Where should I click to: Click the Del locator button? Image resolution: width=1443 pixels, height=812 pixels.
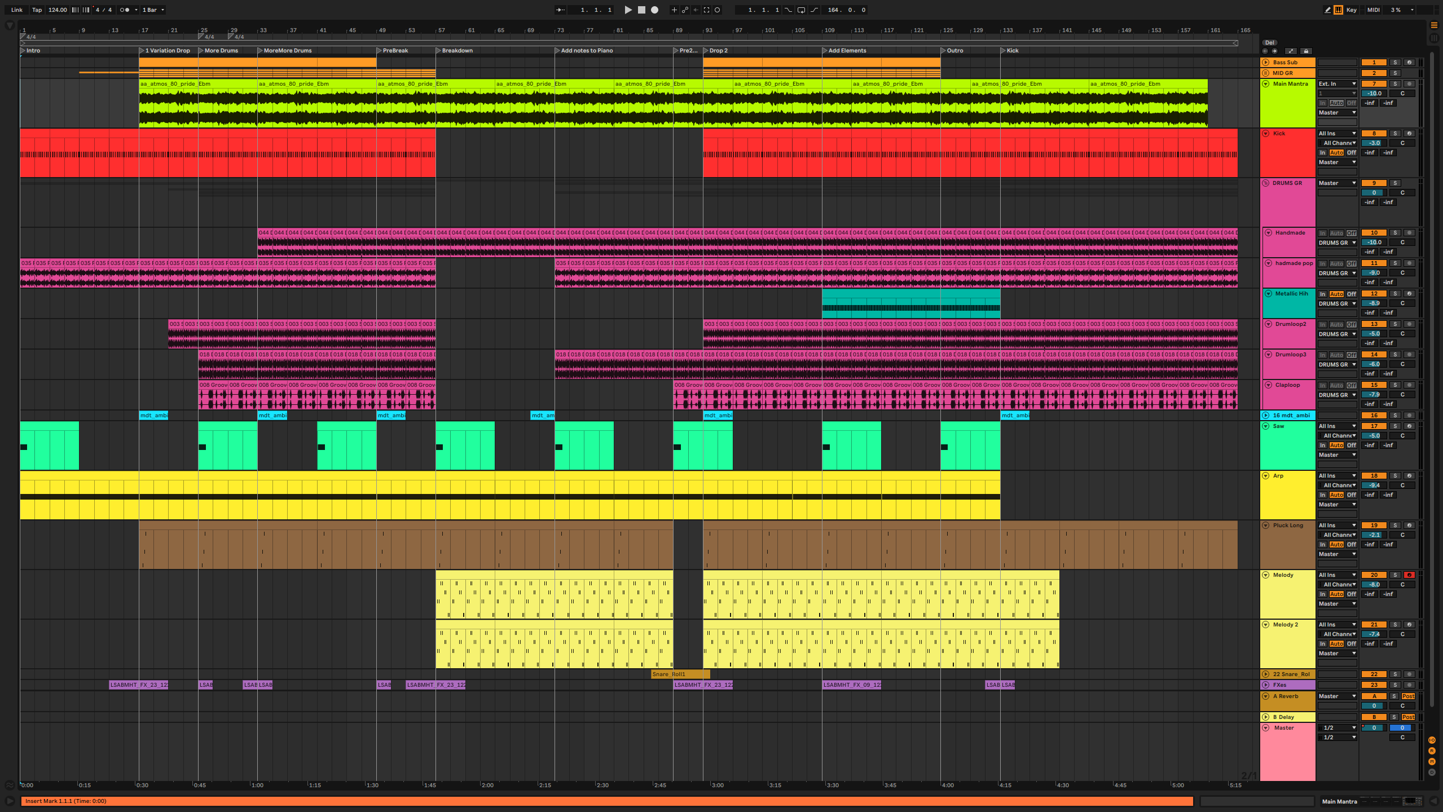pos(1269,42)
